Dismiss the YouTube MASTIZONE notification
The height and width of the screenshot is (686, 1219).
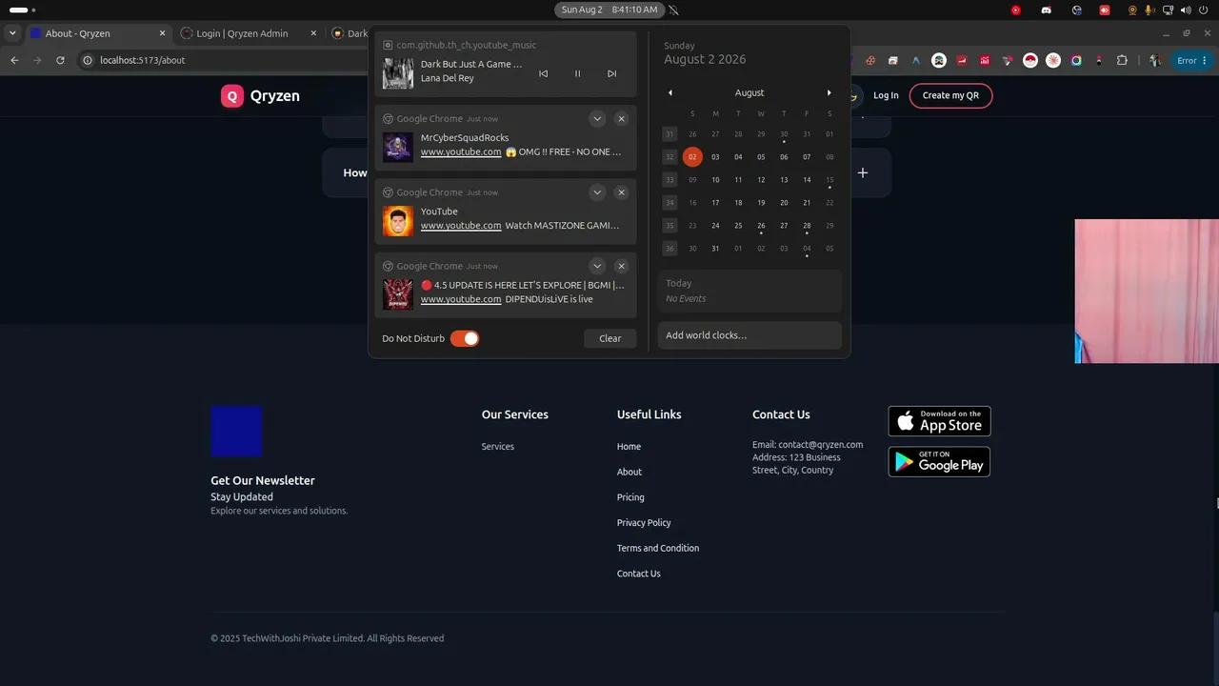click(x=621, y=192)
